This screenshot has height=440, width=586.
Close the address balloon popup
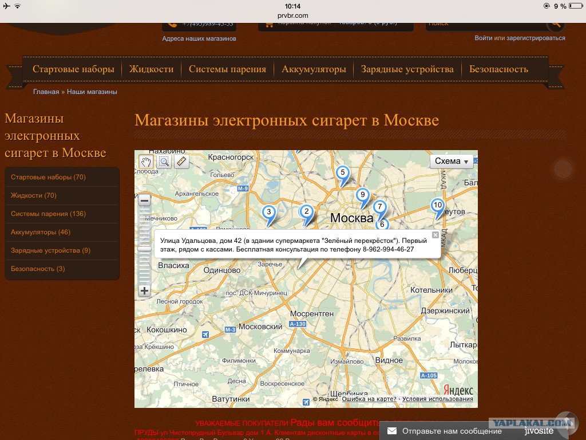click(x=435, y=235)
